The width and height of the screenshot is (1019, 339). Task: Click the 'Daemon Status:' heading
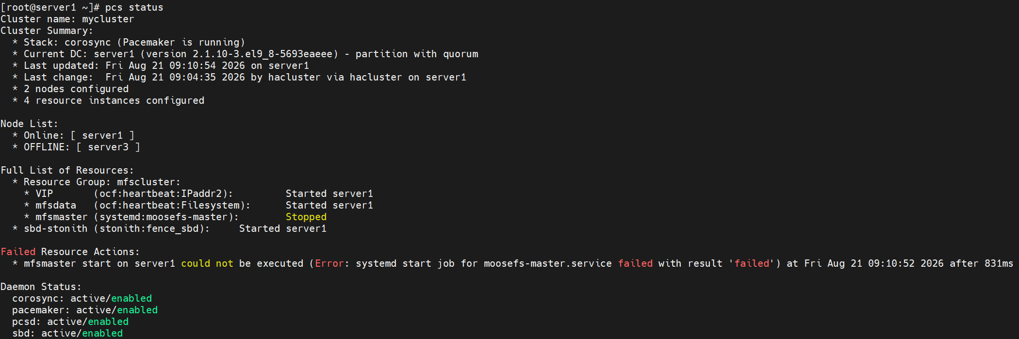pos(41,287)
